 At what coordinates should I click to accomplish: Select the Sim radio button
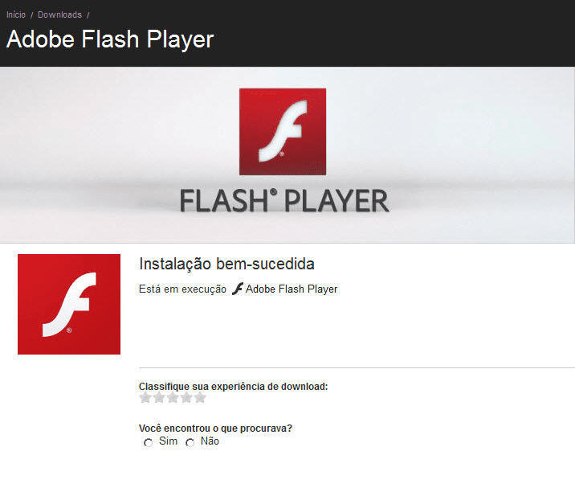pos(148,442)
